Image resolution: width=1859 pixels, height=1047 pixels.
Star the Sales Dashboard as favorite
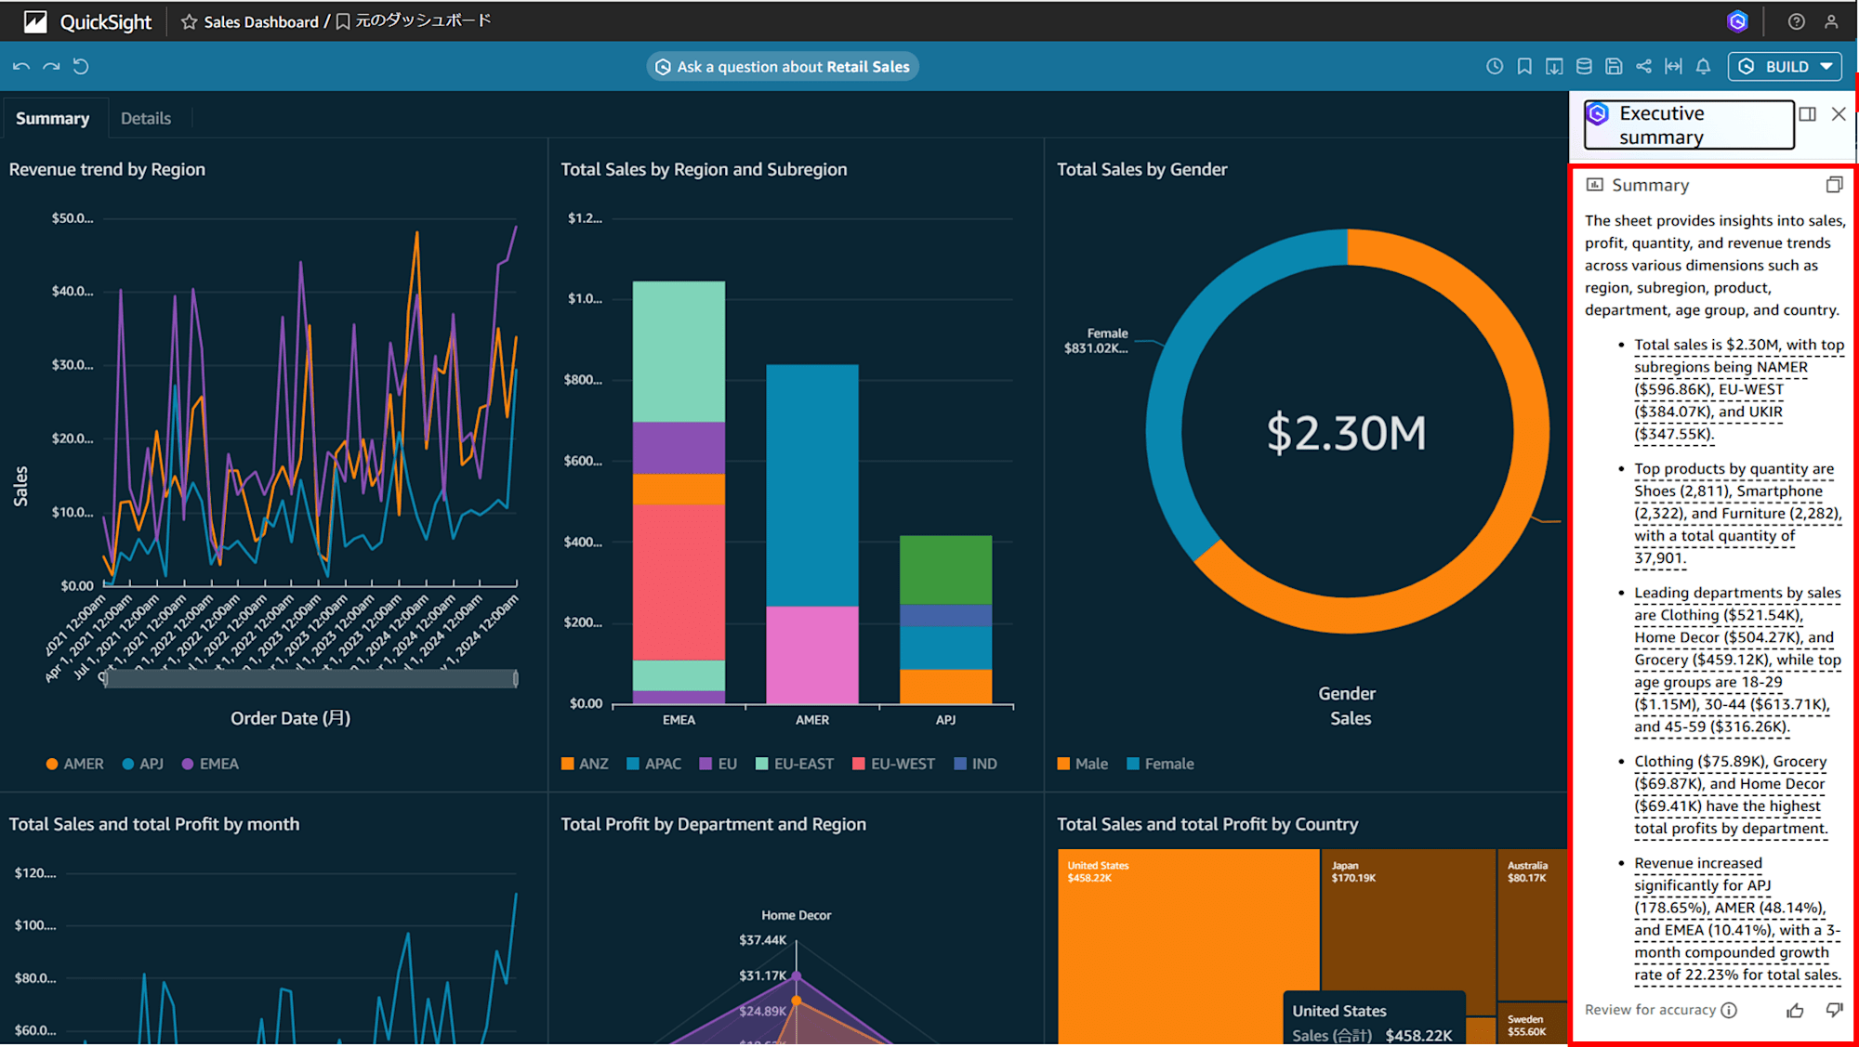point(189,21)
